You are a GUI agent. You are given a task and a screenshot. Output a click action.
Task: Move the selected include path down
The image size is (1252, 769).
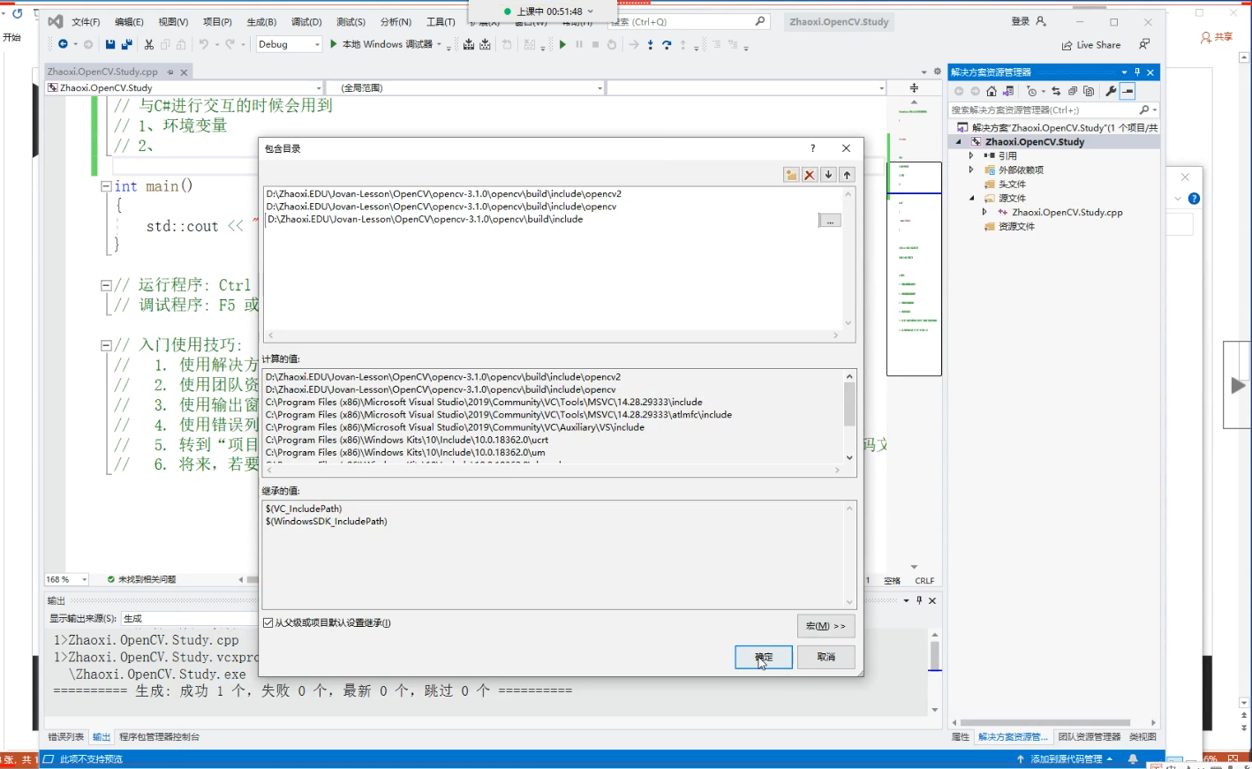[x=828, y=175]
